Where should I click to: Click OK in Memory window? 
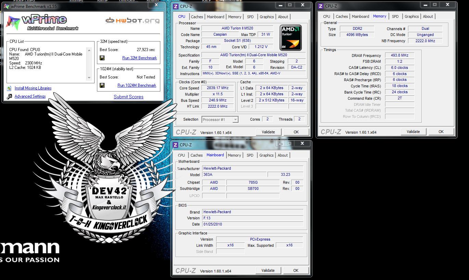[441, 132]
